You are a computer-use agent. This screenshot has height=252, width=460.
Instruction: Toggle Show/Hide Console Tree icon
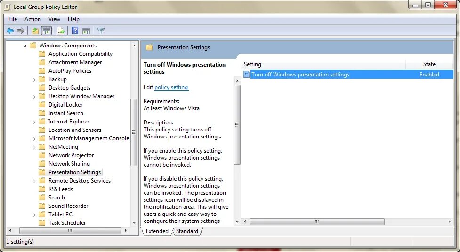(46, 31)
